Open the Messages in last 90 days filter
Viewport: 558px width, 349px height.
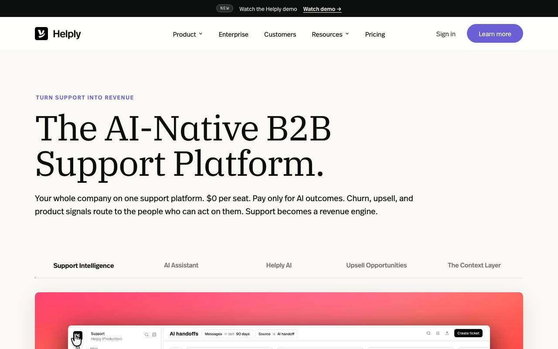click(227, 334)
